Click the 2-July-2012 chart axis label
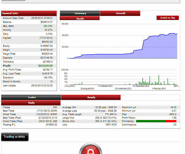 point(70,86)
